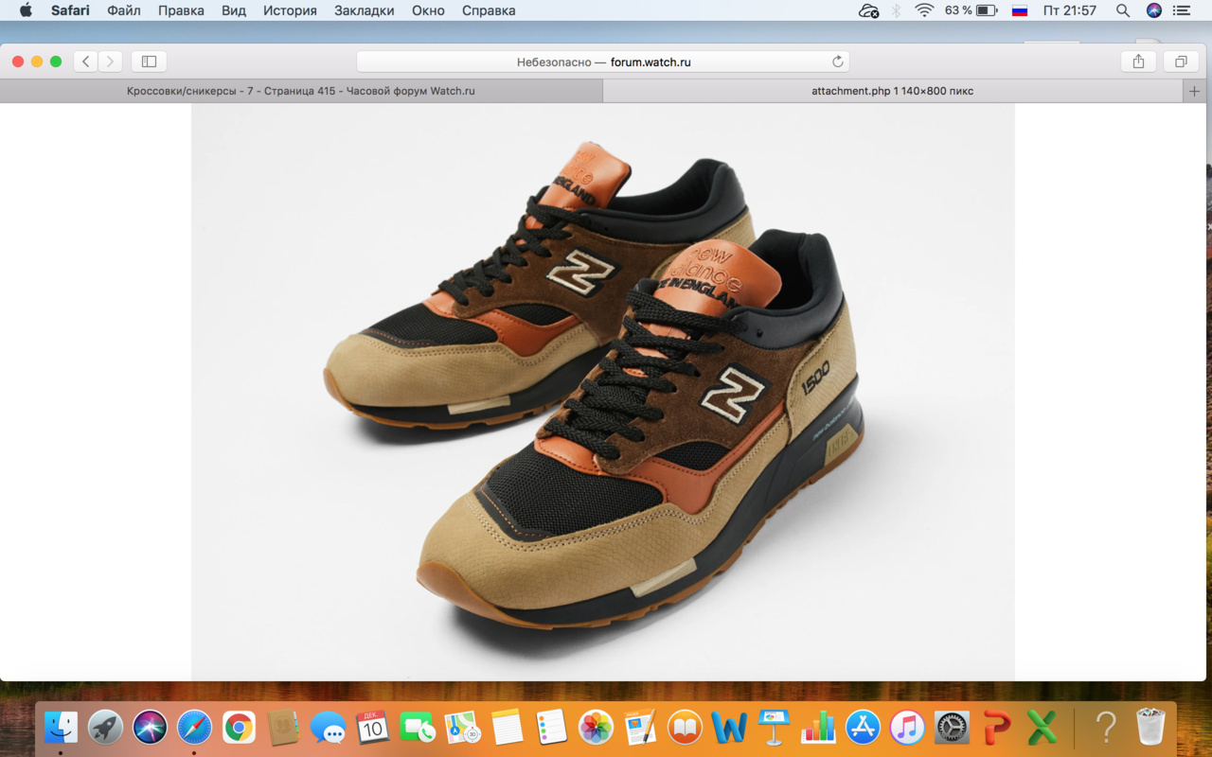Viewport: 1212px width, 757px height.
Task: Open the Правка menu
Action: (x=181, y=10)
